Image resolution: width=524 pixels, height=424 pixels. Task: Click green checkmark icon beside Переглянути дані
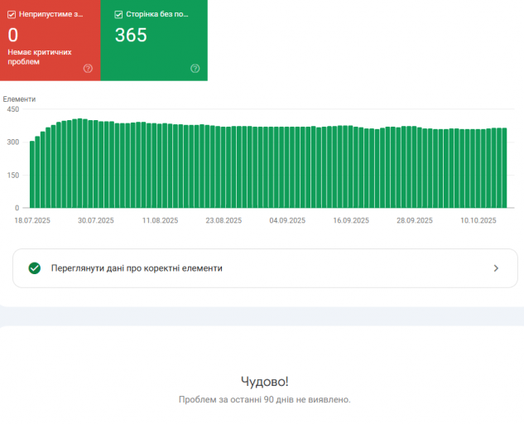pos(35,268)
